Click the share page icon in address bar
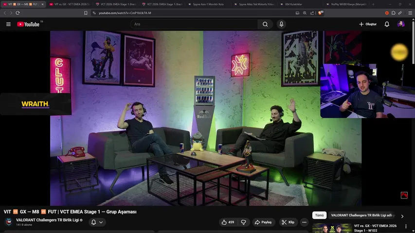 pos(312,13)
